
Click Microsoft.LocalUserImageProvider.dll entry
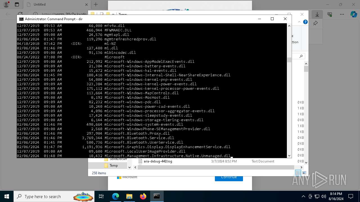pos(145,151)
